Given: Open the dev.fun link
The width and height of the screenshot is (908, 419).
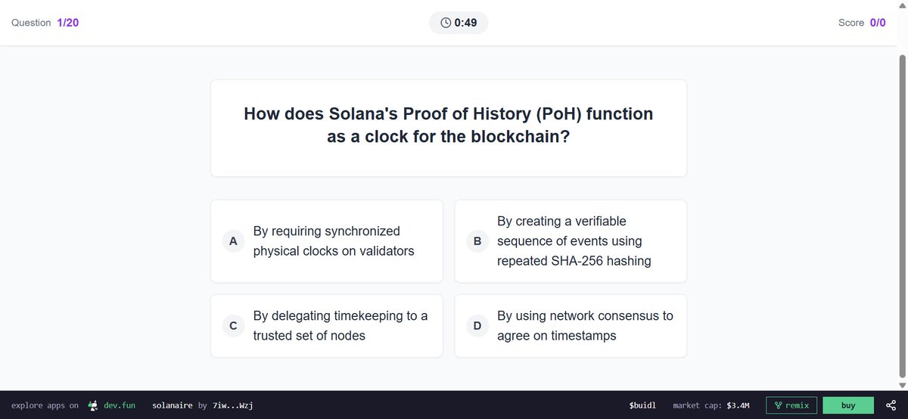Looking at the screenshot, I should [120, 405].
